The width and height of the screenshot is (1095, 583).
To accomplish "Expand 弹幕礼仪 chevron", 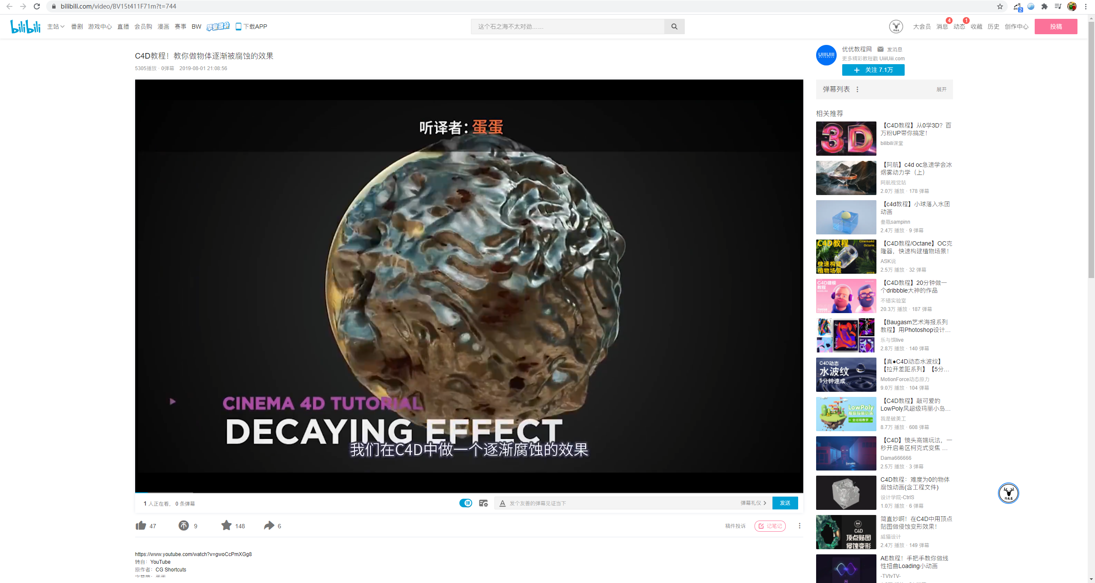I will click(x=765, y=503).
